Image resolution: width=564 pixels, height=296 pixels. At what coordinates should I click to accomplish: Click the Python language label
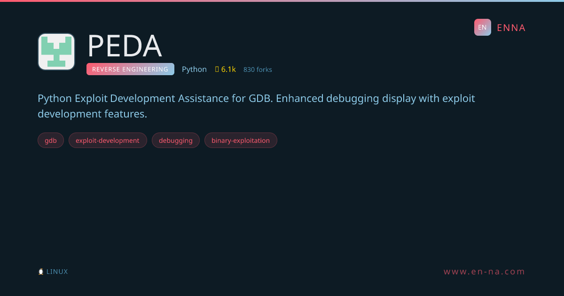click(x=194, y=70)
